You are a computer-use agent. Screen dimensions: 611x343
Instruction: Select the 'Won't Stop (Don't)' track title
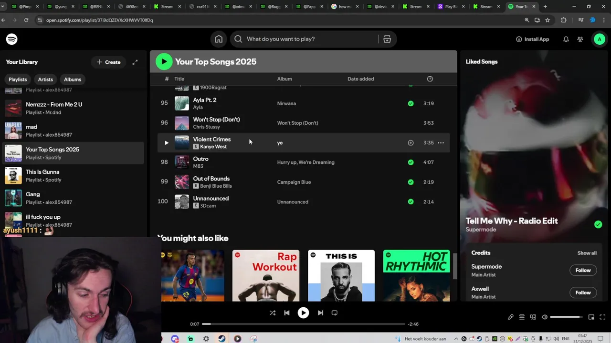(216, 120)
